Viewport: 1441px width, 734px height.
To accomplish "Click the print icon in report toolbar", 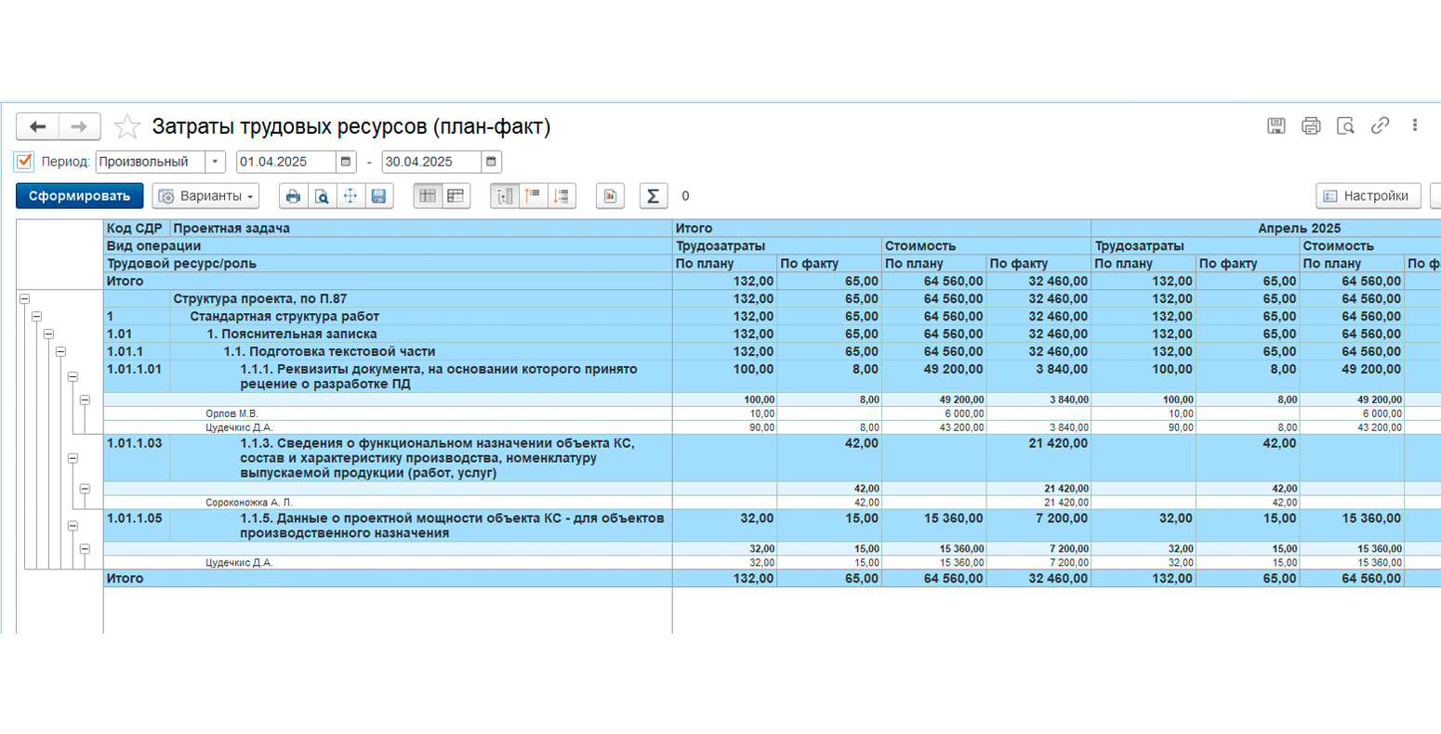I will pos(293,196).
